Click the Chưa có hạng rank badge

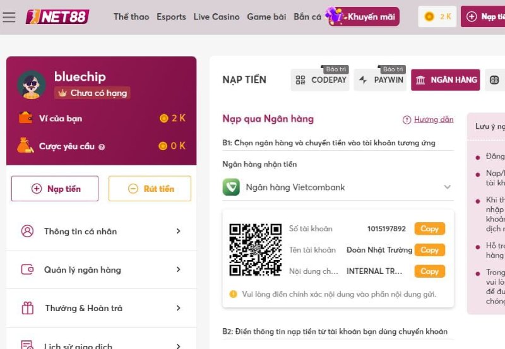[x=92, y=93]
